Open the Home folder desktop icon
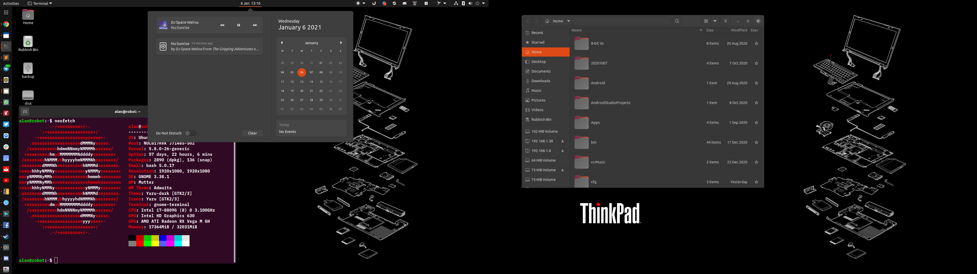Screen dimensions: 977x274 click(28, 18)
